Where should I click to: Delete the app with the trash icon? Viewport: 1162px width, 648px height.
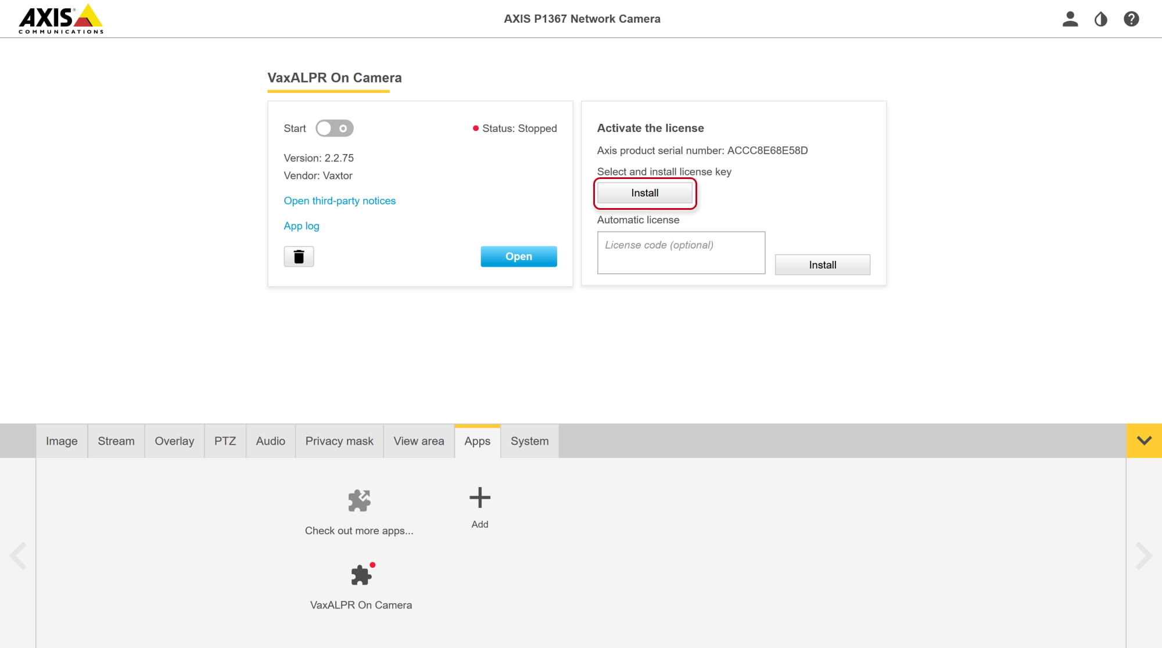coord(299,256)
